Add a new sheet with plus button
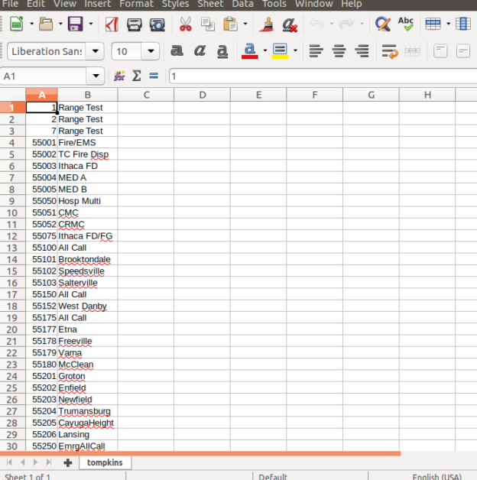477x480 pixels. [68, 462]
